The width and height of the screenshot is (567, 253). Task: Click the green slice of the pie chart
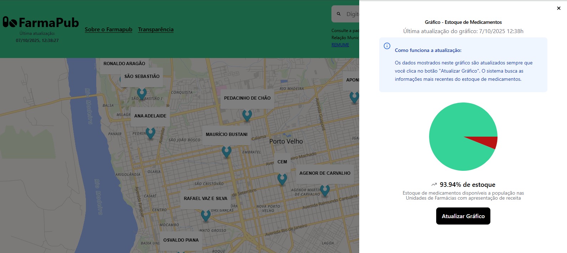pyautogui.click(x=449, y=135)
